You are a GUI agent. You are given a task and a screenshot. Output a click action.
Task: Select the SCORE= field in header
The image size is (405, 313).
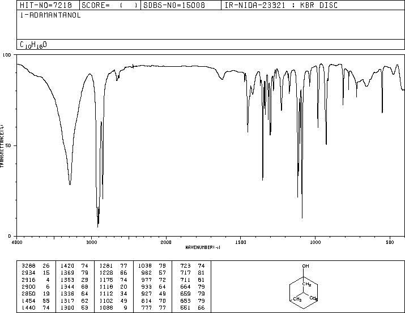point(110,5)
